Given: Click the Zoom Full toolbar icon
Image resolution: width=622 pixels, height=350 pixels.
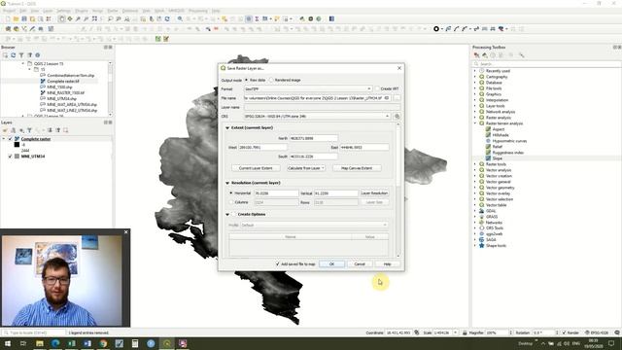Looking at the screenshot, I should [x=94, y=19].
